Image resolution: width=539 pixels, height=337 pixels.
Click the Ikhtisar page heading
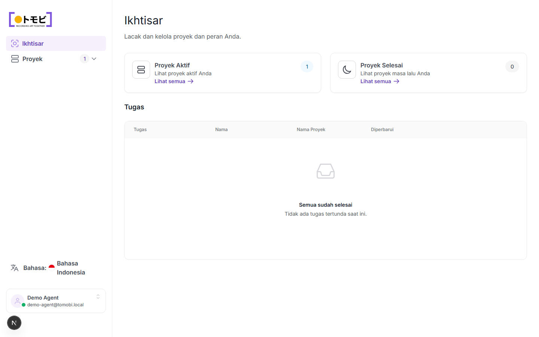[x=143, y=20]
